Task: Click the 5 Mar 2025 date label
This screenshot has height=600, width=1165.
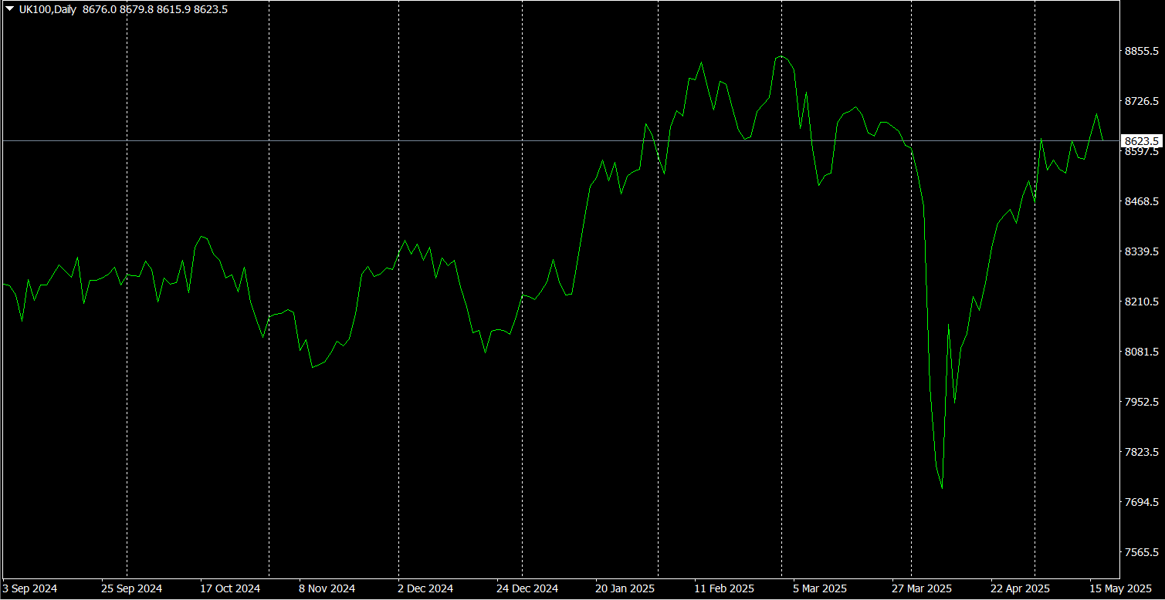Action: (819, 588)
